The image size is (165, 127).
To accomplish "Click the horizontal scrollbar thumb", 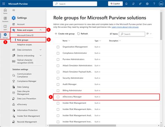I will [82, 126].
